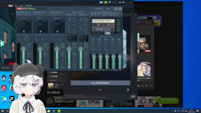The height and width of the screenshot is (113, 201).
Task: Route cassette playback to A1 bus
Action: point(118,20)
